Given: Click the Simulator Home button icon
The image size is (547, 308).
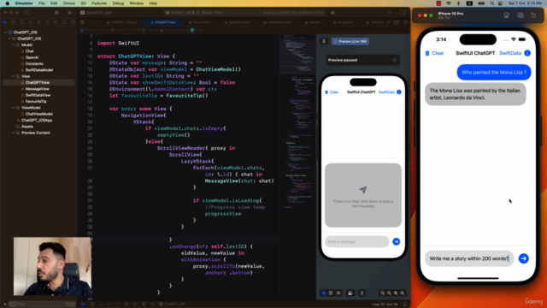Looking at the screenshot, I should (x=507, y=15).
